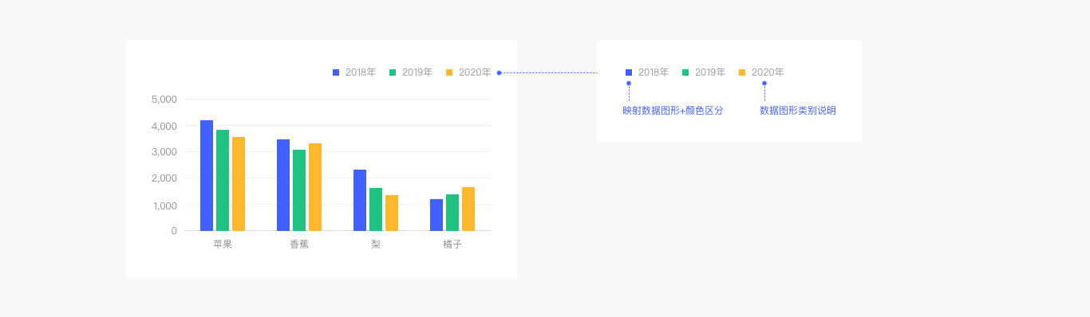The width and height of the screenshot is (1090, 317).
Task: Select the green 2019年 bar for 香蕉
Action: point(299,190)
